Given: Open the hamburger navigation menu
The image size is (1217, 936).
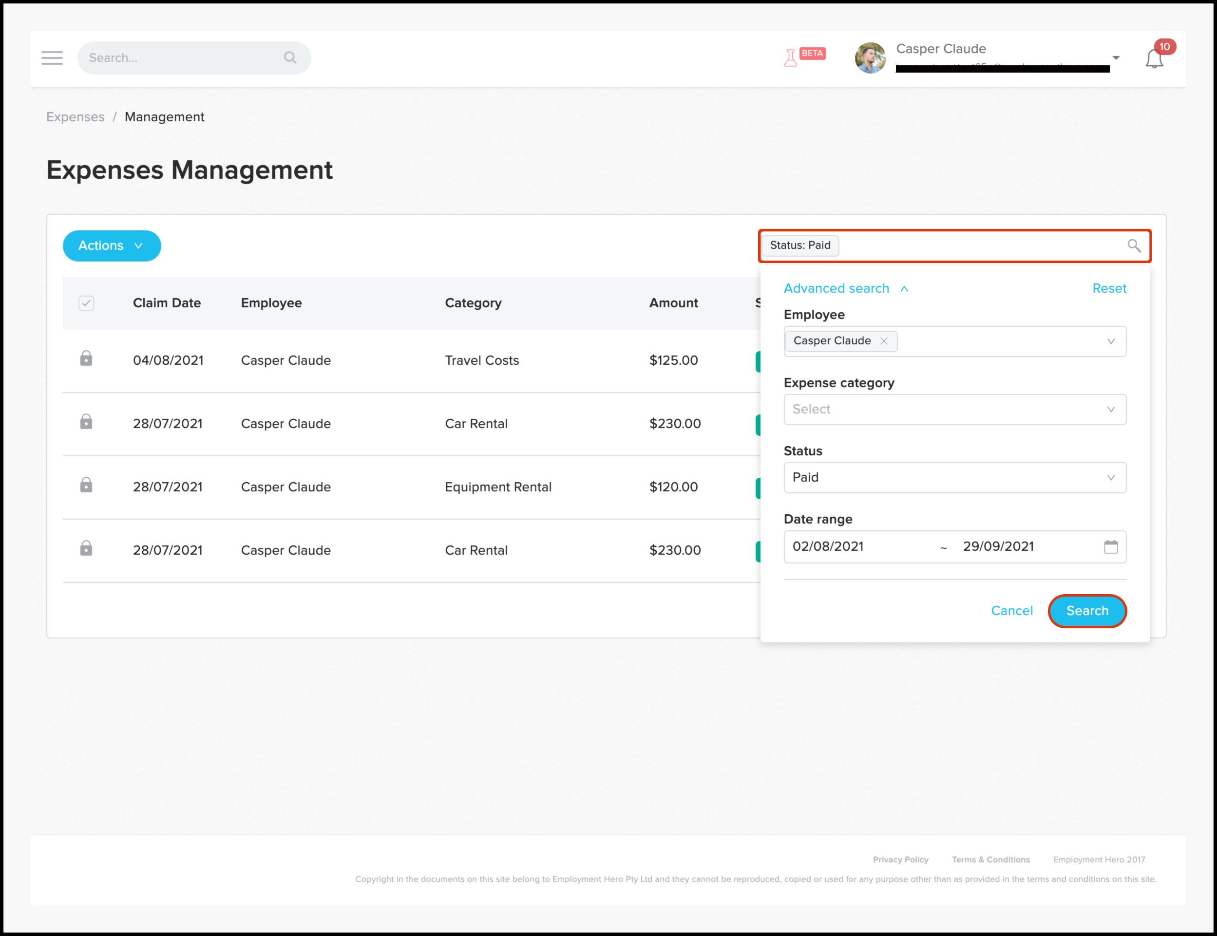Looking at the screenshot, I should (x=52, y=58).
